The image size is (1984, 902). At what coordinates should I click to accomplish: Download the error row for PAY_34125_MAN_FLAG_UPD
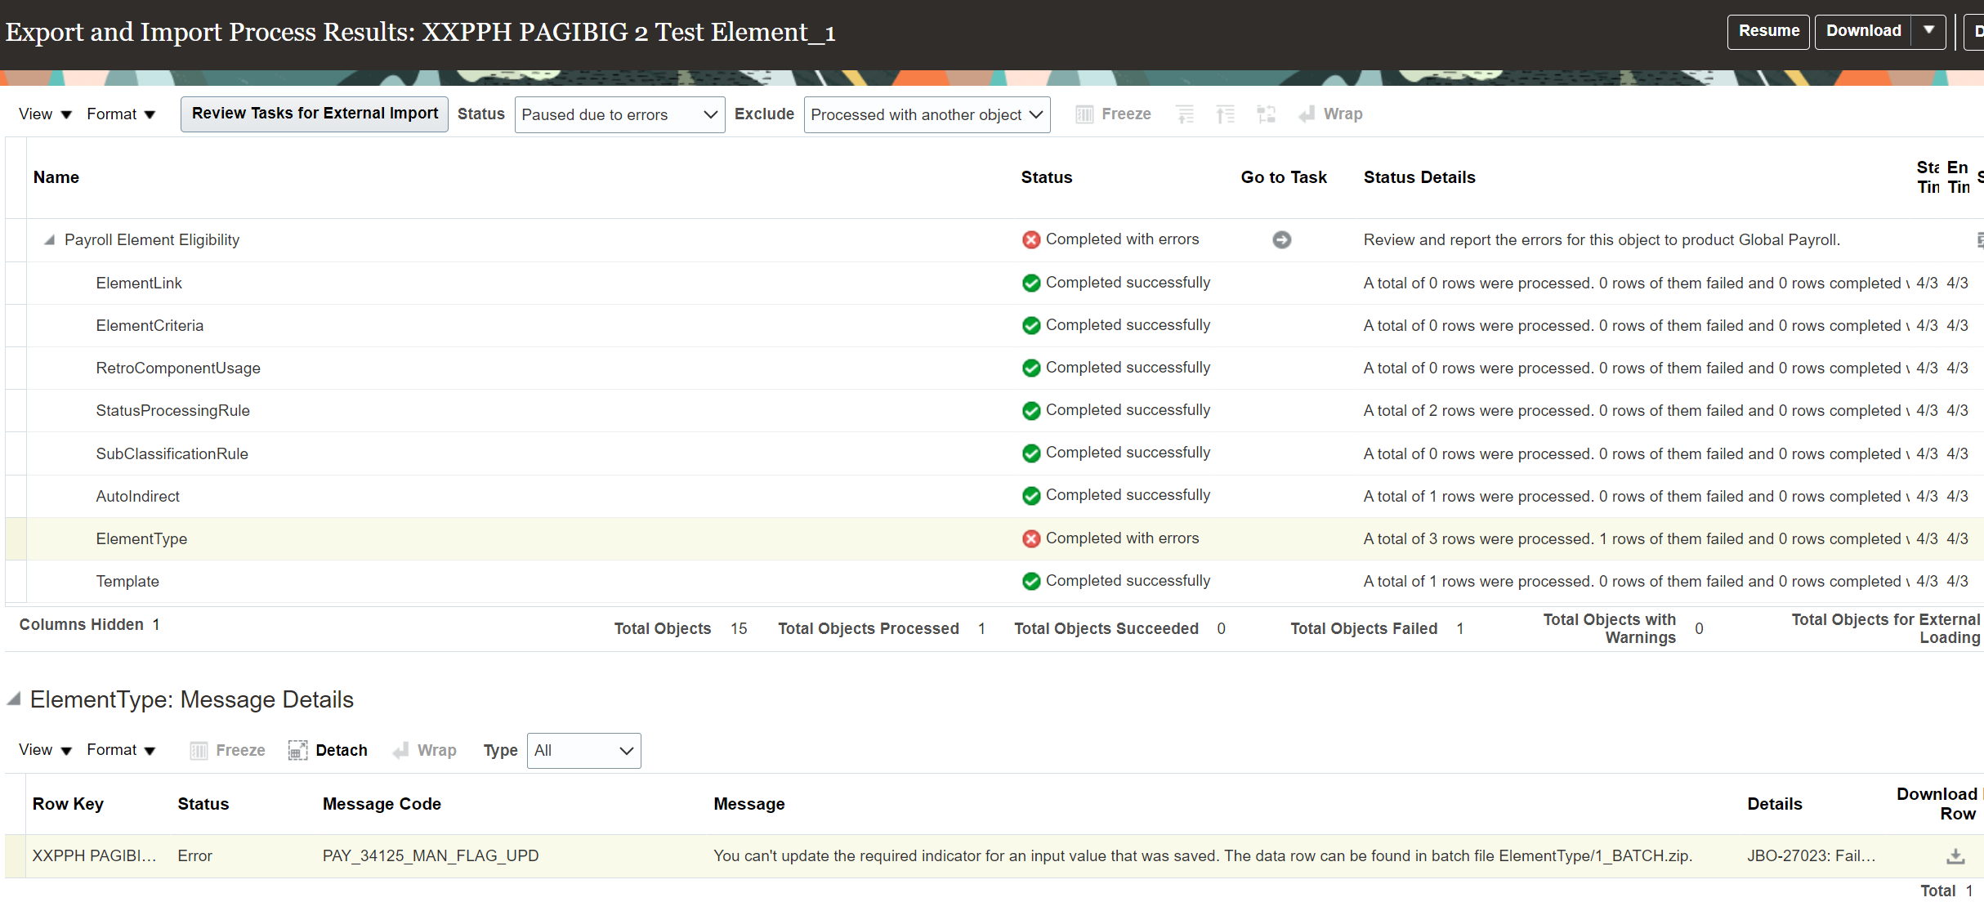pos(1956,855)
